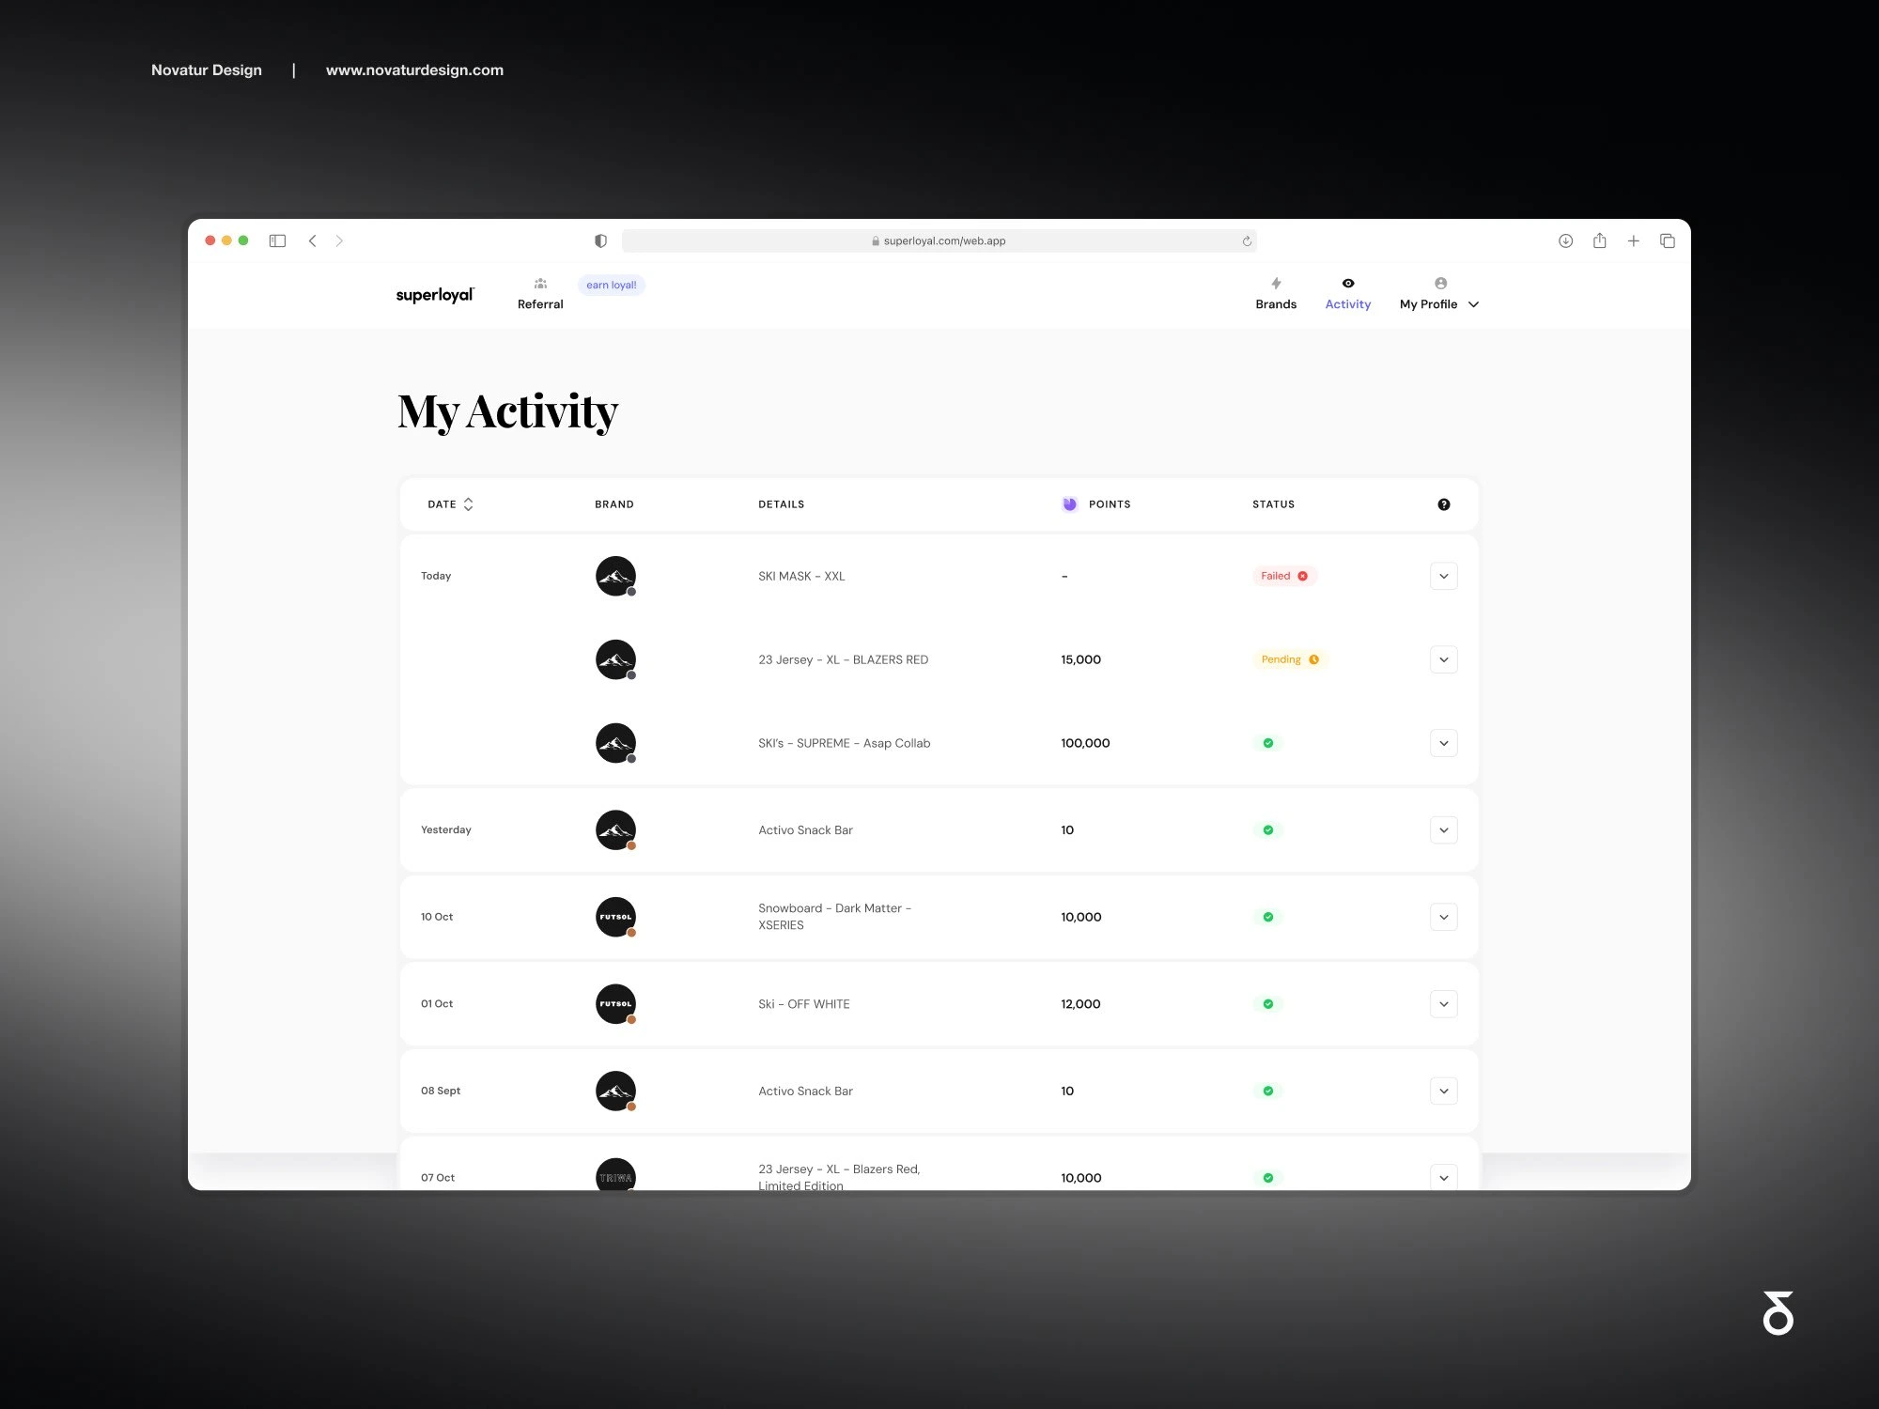Click the Activity eye icon
The width and height of the screenshot is (1879, 1409).
(x=1346, y=283)
